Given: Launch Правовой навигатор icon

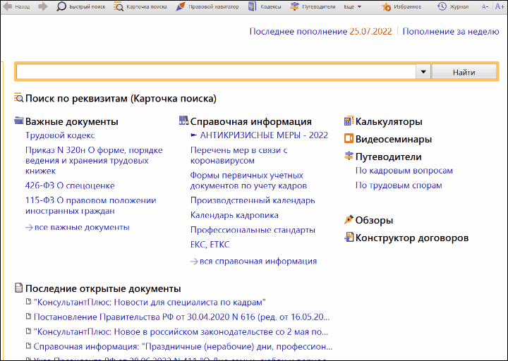Looking at the screenshot, I should pos(181,6).
